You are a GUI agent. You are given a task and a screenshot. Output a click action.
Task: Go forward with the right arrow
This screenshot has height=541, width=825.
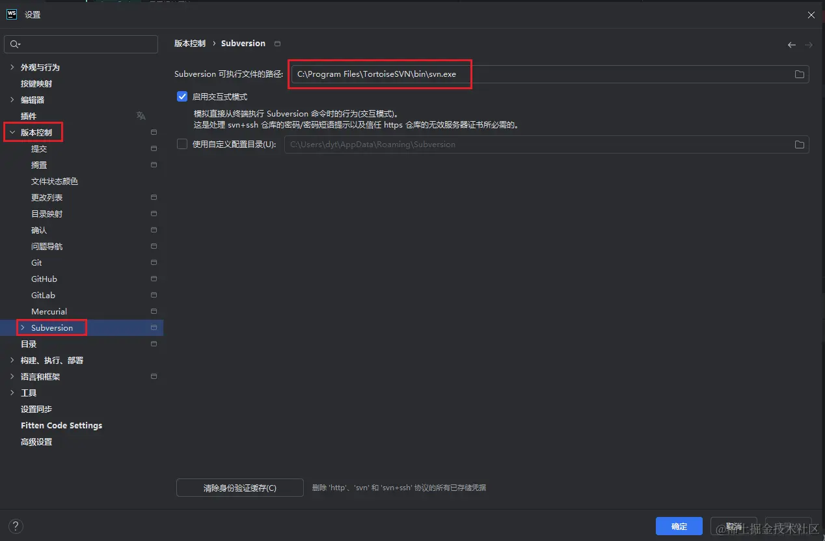[809, 45]
